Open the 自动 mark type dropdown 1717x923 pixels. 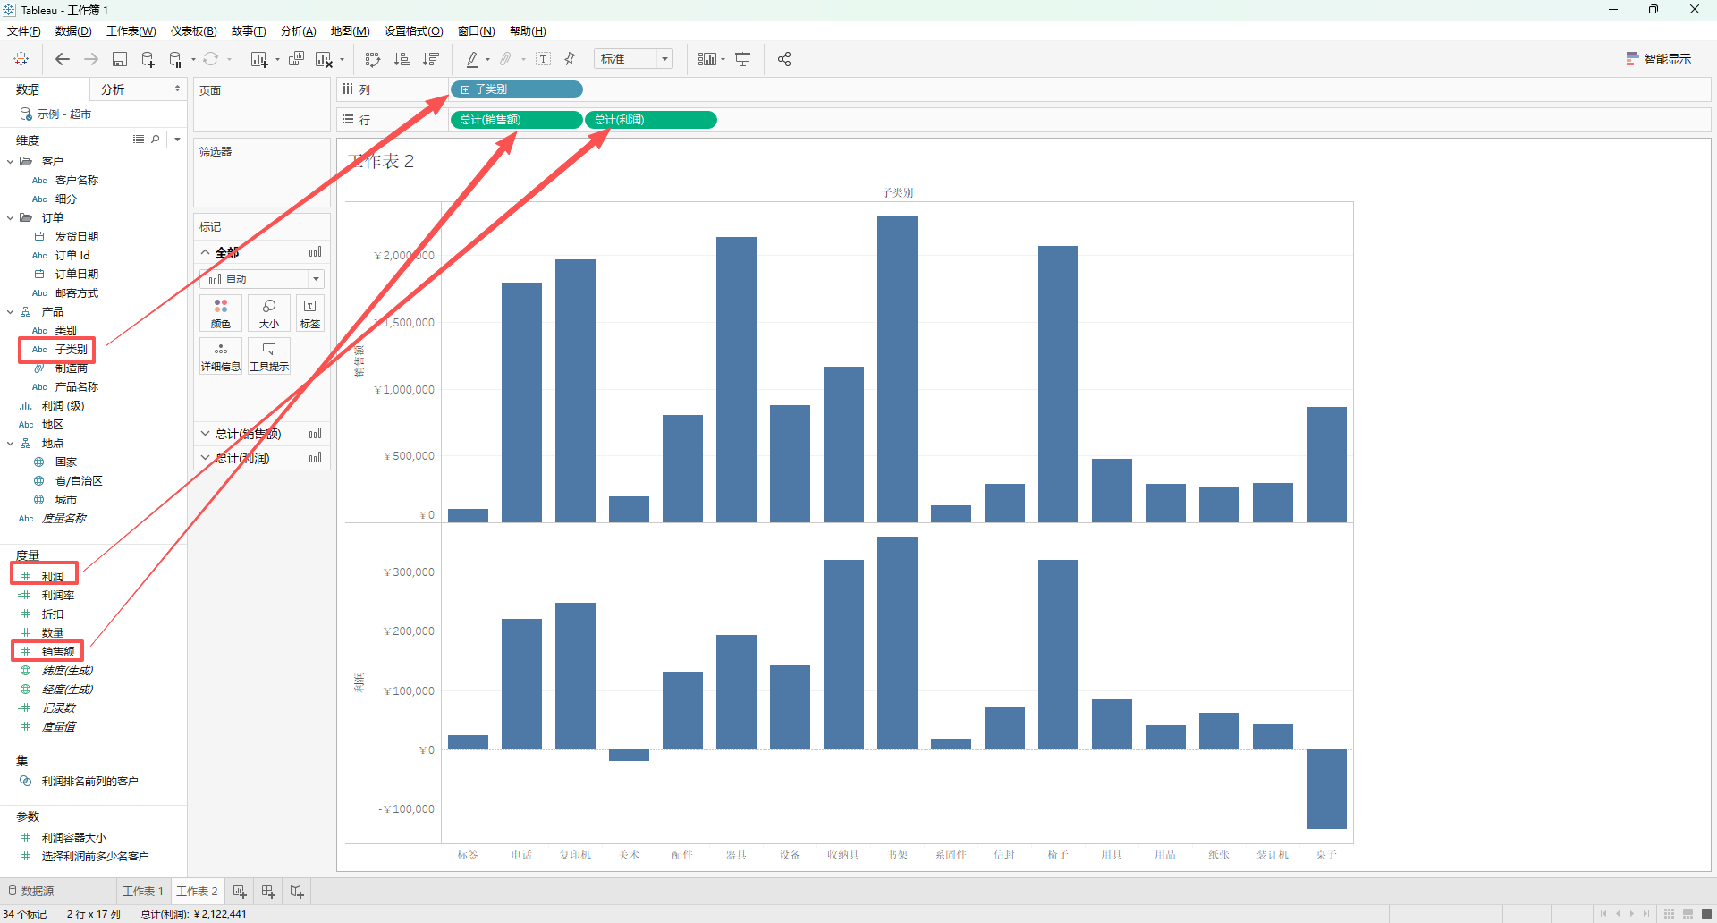click(262, 279)
